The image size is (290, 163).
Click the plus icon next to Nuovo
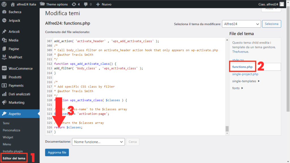coord(98,4)
